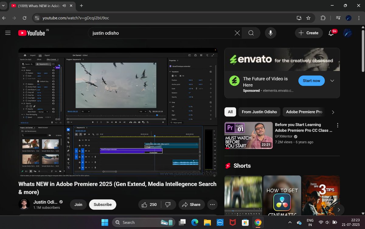Expand the Envato ad chevron
Viewport: 365px width, 229px height.
(x=332, y=81)
